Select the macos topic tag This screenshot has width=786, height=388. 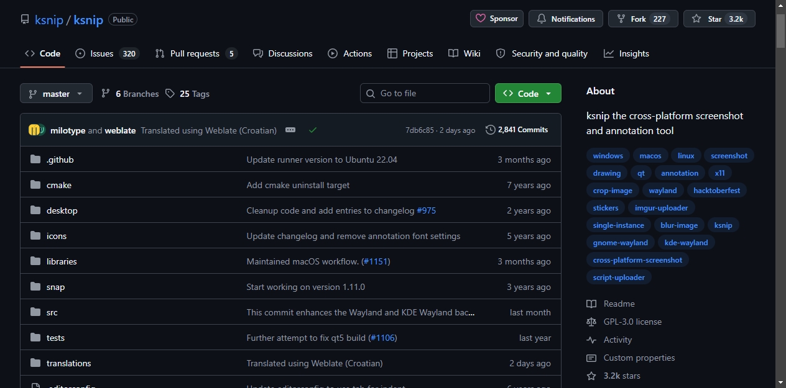coord(650,156)
